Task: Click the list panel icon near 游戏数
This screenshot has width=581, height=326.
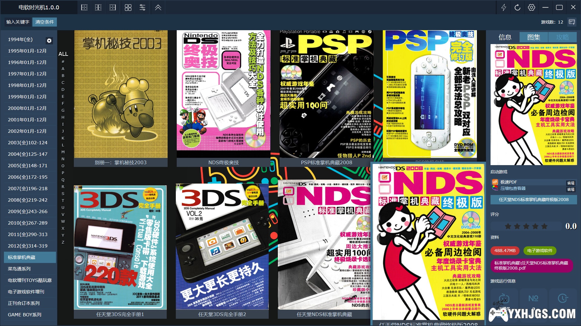Action: (572, 22)
